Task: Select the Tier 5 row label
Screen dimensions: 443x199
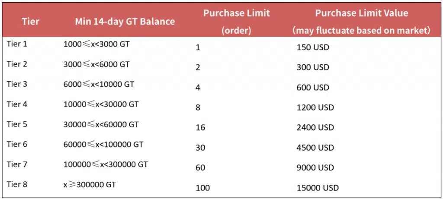Action: tap(17, 124)
